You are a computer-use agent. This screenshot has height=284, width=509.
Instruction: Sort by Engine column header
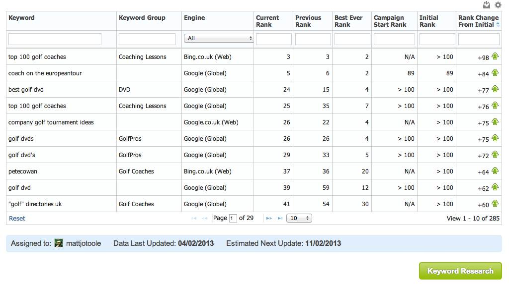pyautogui.click(x=194, y=18)
